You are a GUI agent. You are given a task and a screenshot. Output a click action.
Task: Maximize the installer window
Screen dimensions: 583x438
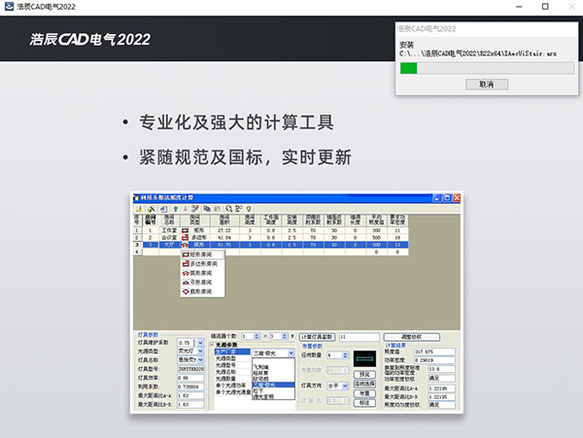pos(545,7)
